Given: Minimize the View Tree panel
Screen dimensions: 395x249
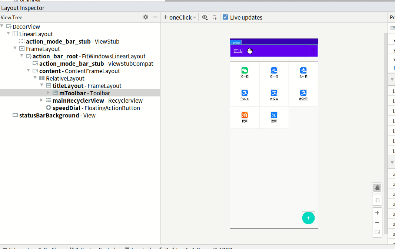Looking at the screenshot, I should tap(155, 17).
